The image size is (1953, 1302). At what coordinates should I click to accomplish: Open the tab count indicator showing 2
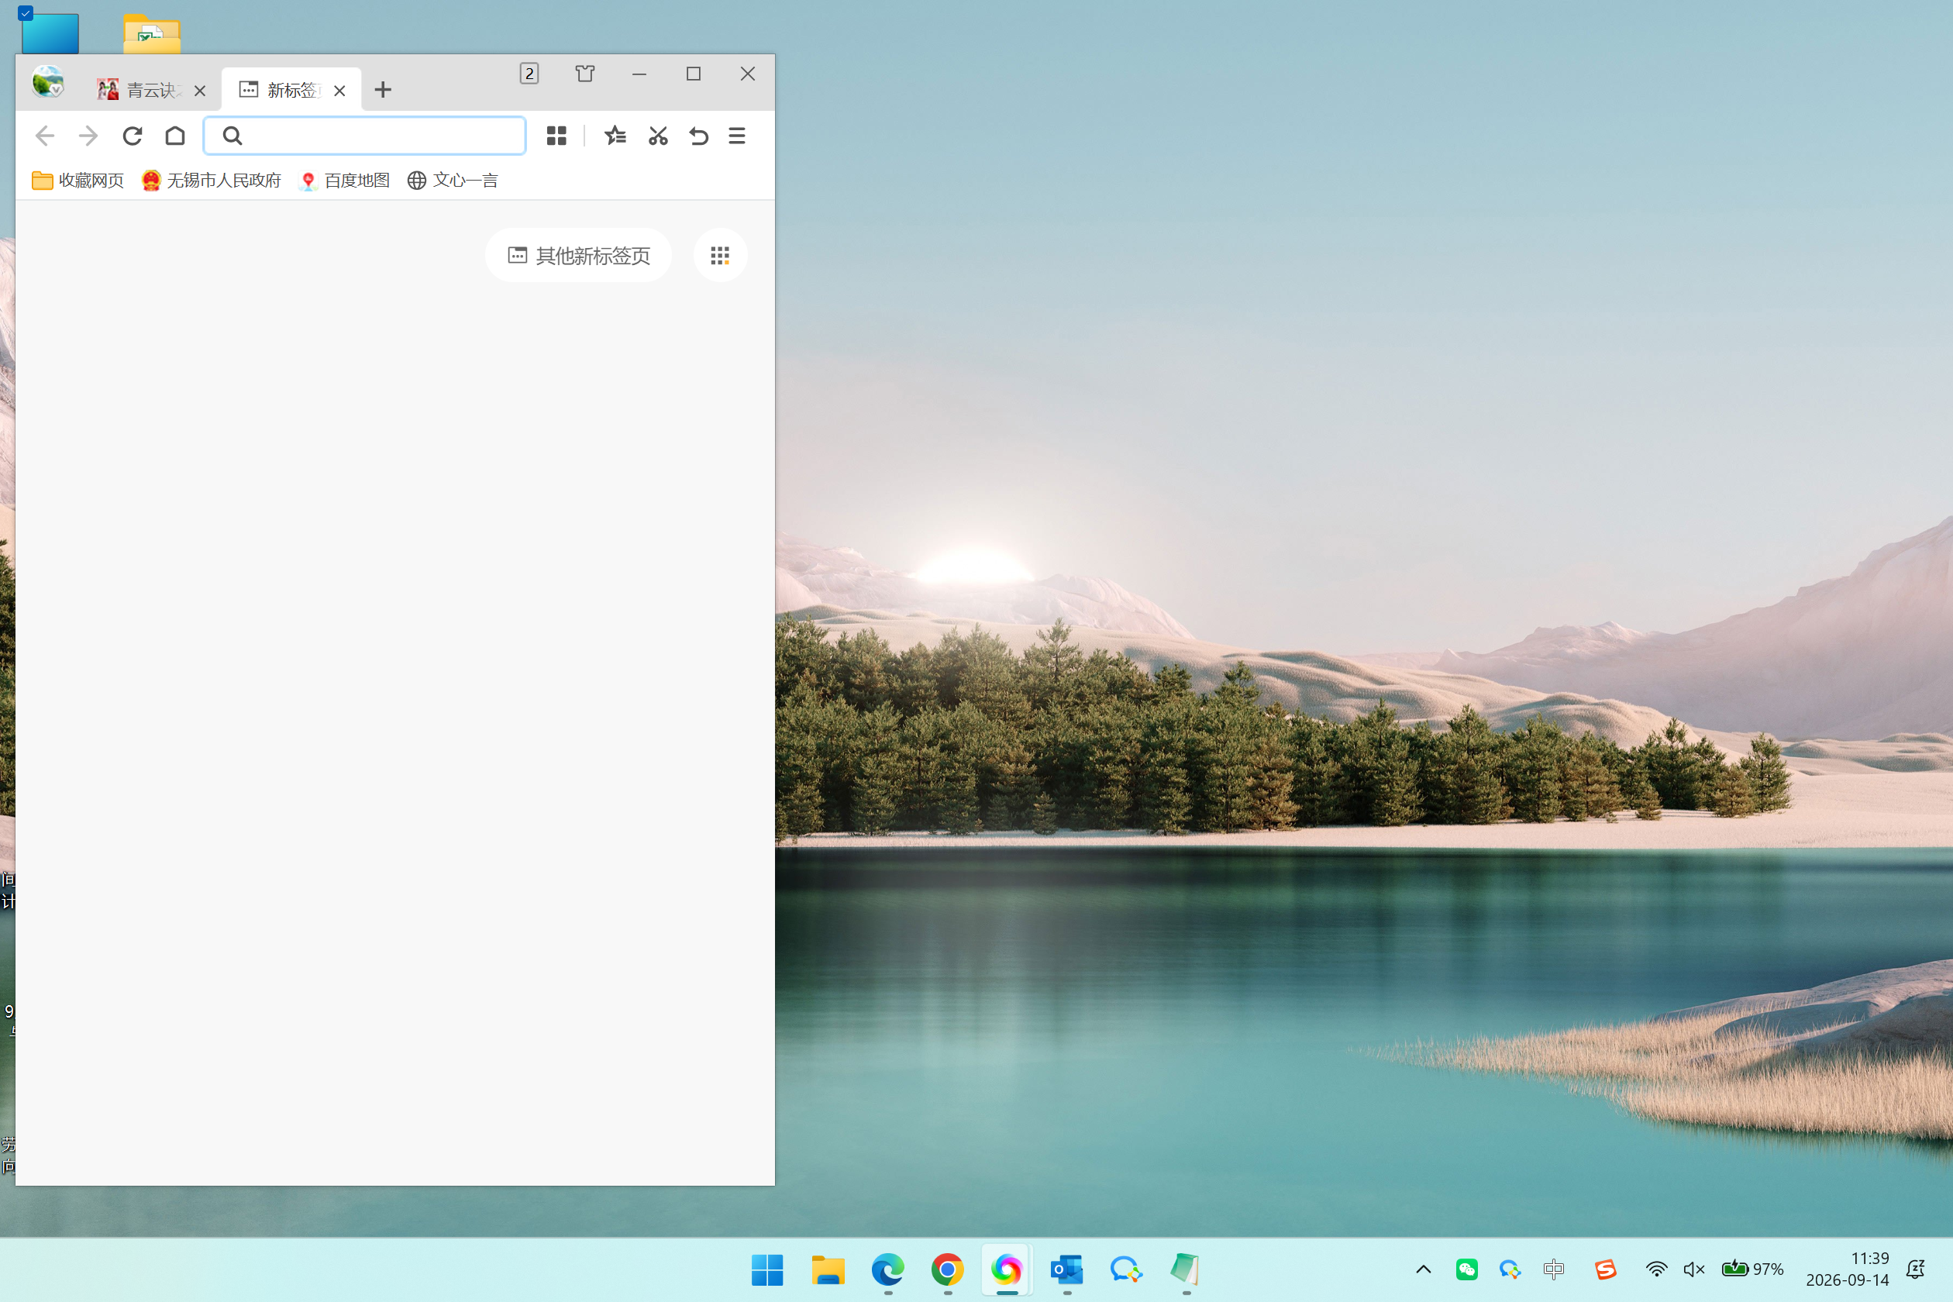[x=529, y=74]
